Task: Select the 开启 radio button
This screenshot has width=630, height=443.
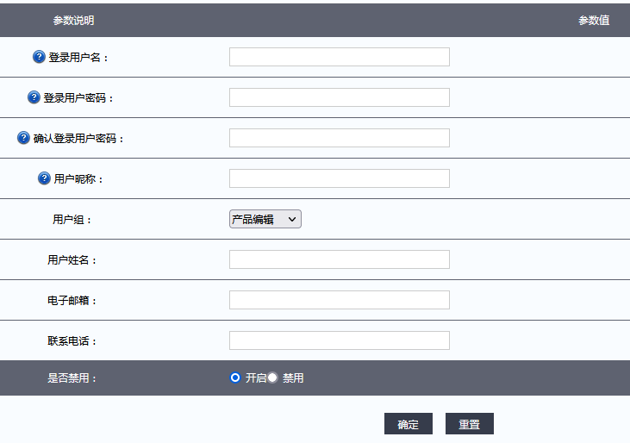Action: point(235,377)
